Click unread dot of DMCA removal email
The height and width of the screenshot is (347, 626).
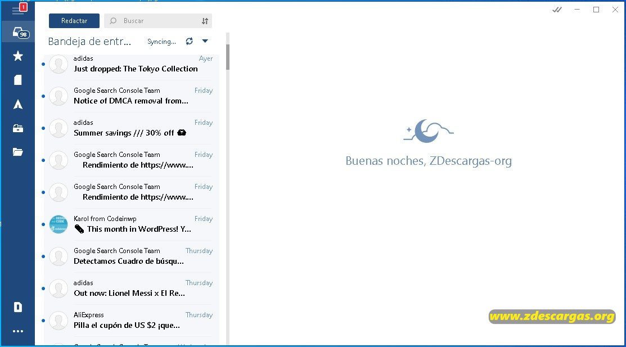(43, 96)
